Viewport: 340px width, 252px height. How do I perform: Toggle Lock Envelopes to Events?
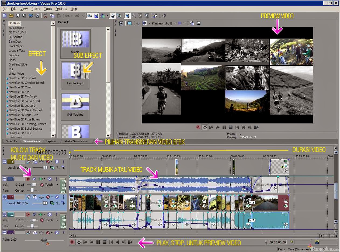point(112,16)
